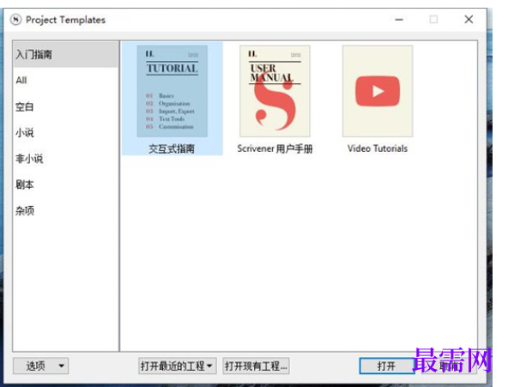Choose the 空白 template category
Screen dimensions: 508x387
click(65, 106)
